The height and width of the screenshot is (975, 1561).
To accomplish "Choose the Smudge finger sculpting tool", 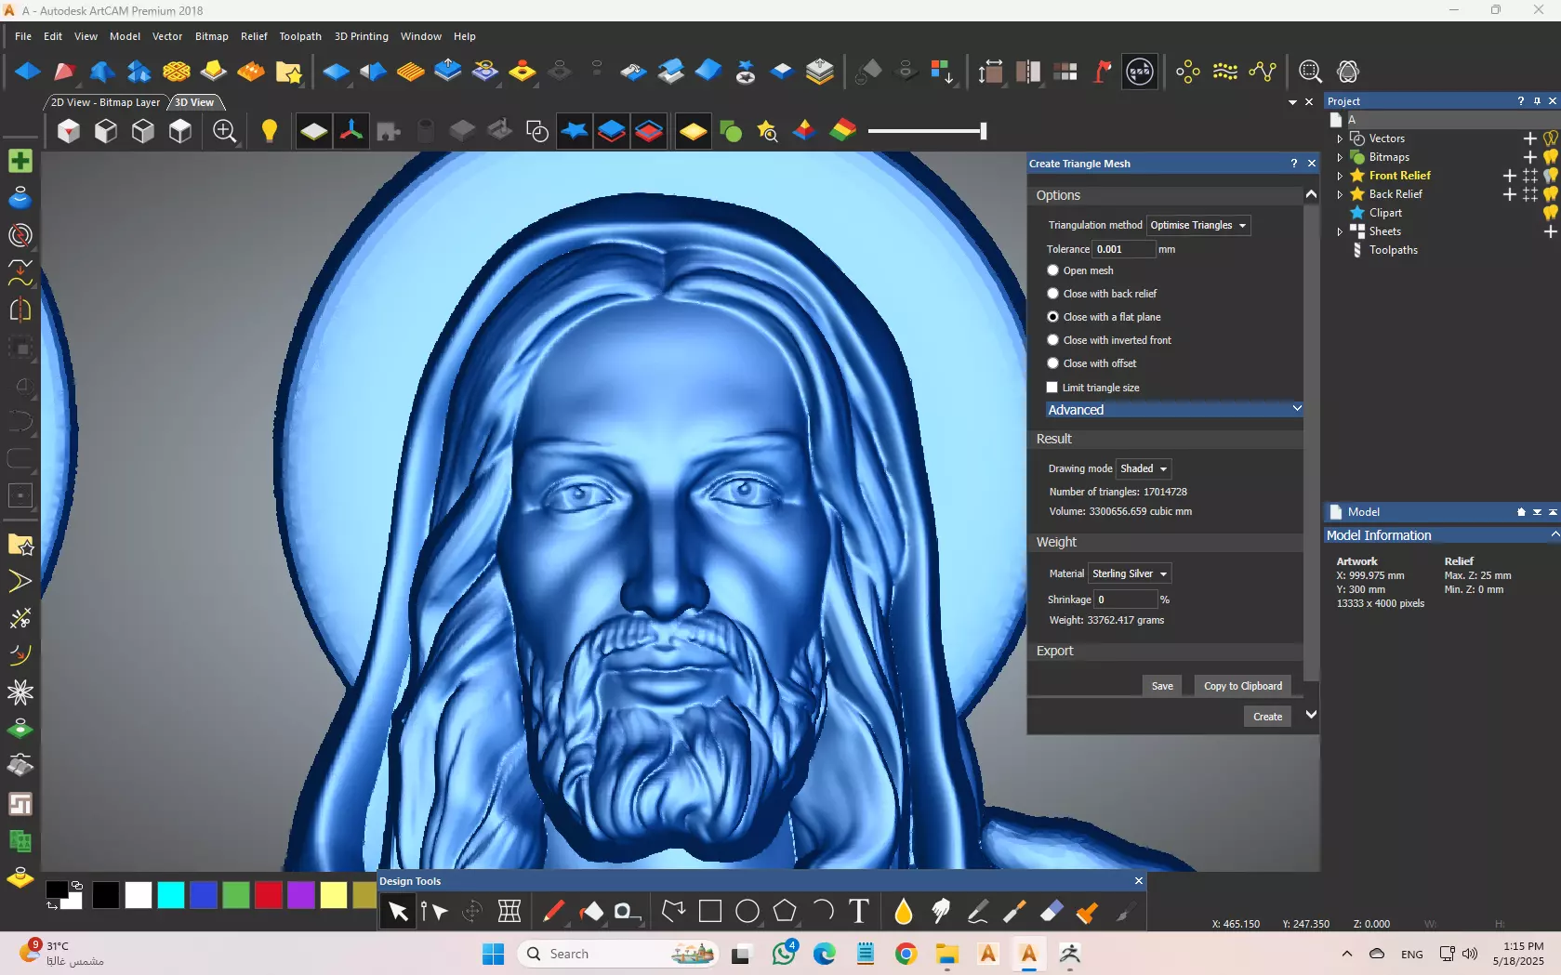I will click(941, 912).
